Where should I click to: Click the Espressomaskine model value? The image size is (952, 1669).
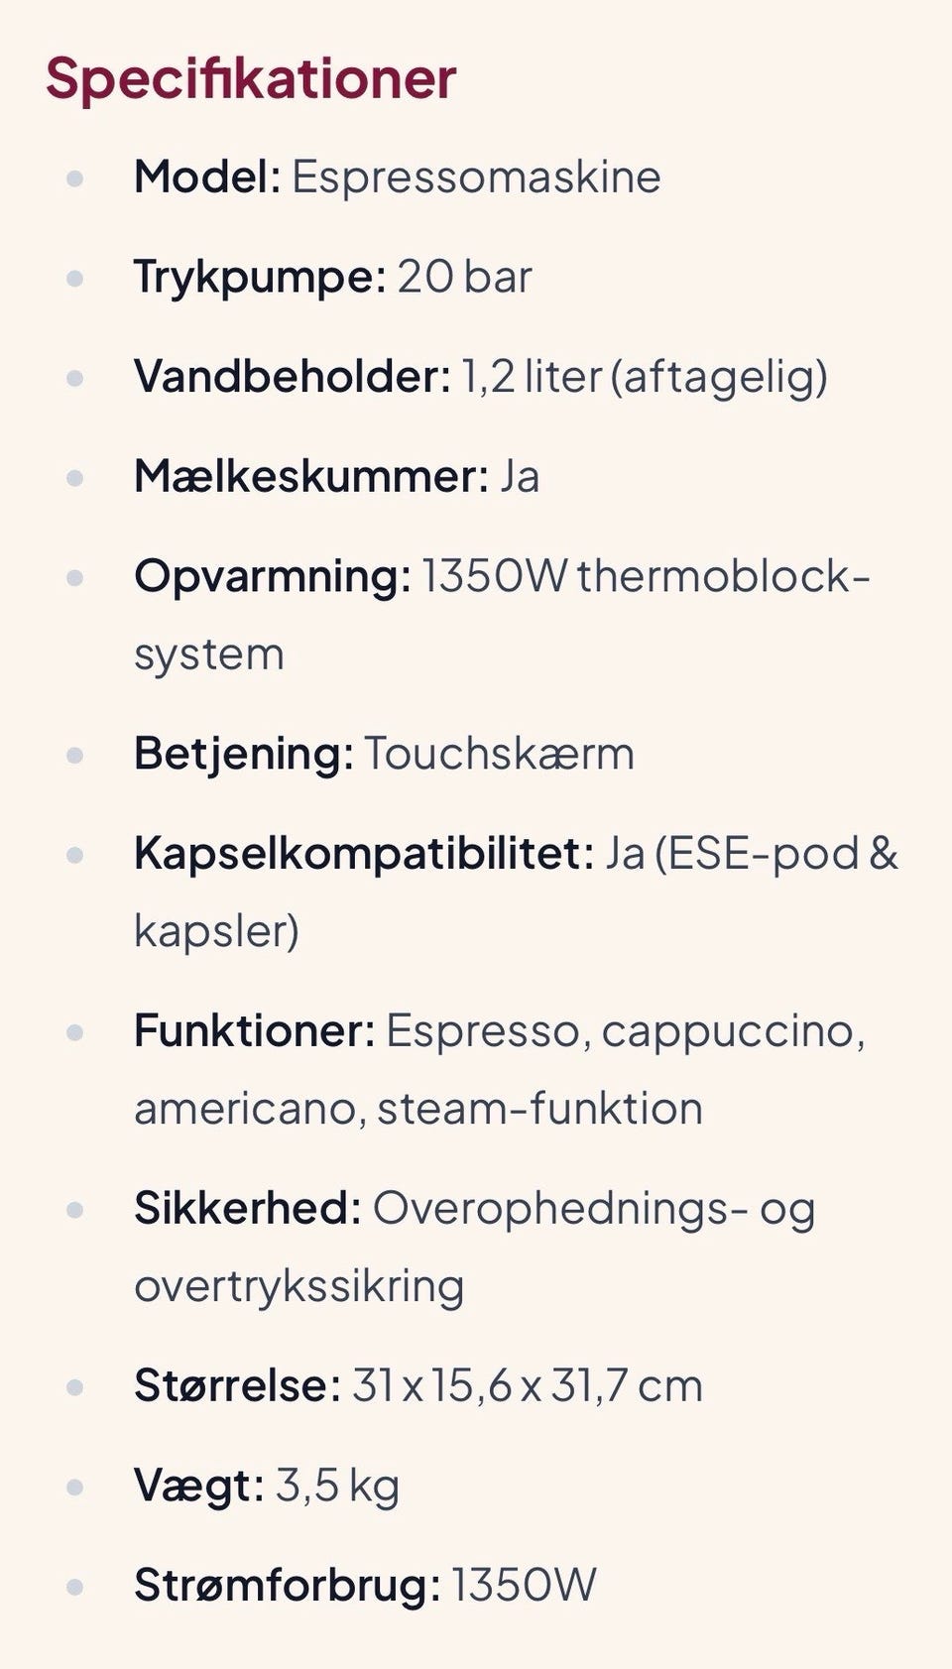tap(476, 178)
